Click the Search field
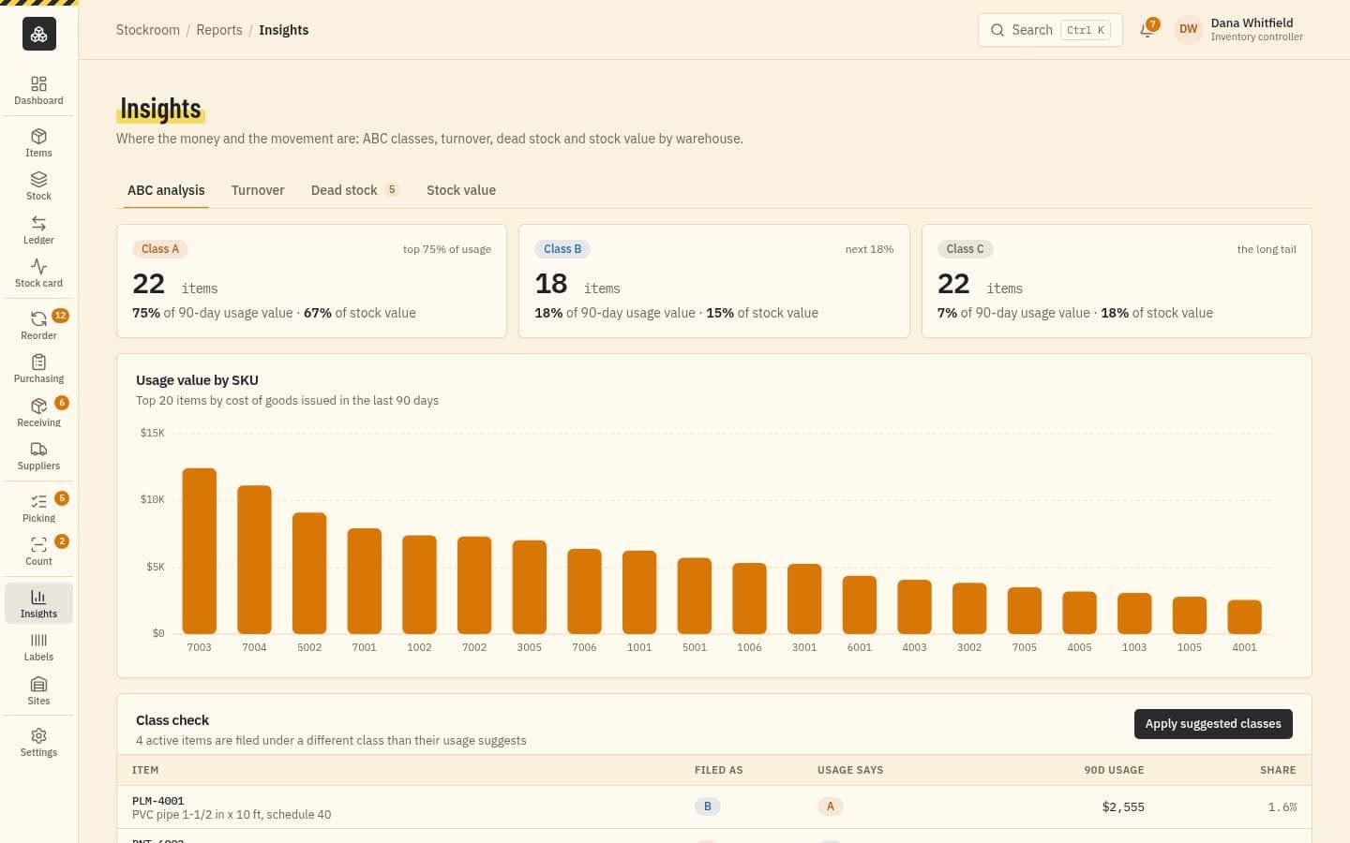The image size is (1350, 843). tap(1050, 30)
